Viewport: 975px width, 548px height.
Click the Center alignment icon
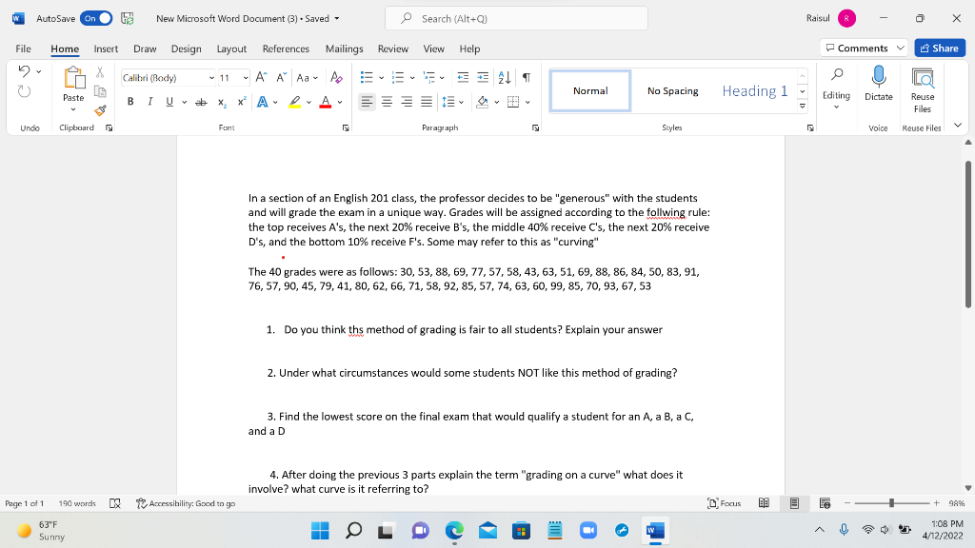click(386, 102)
